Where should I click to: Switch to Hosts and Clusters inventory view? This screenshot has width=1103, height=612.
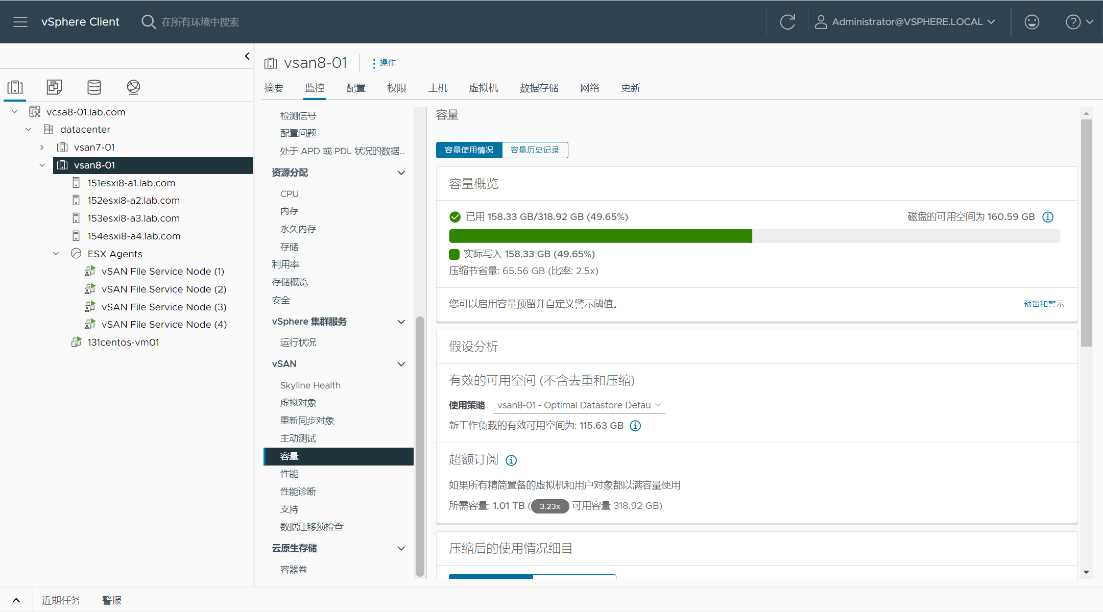click(x=15, y=87)
